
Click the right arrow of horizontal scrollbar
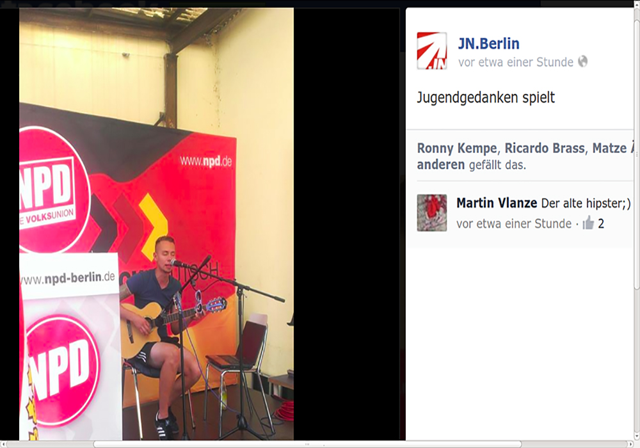pos(630,444)
